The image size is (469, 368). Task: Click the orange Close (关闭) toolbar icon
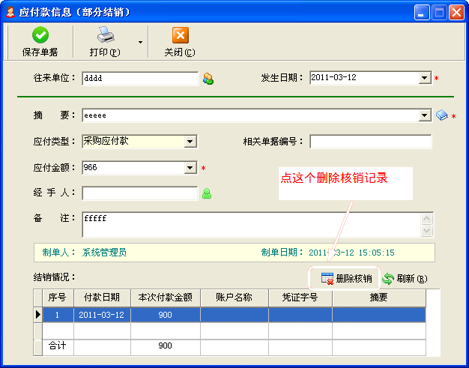click(x=180, y=35)
